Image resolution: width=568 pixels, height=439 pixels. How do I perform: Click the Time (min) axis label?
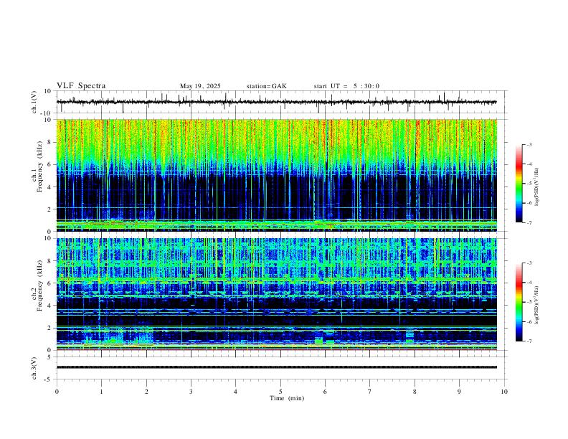[287, 398]
